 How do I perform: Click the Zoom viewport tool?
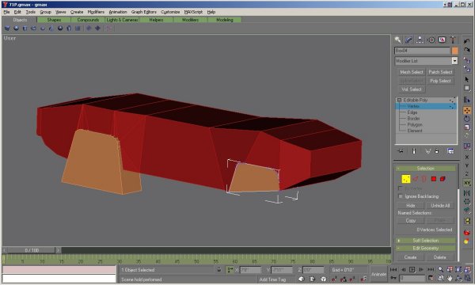pos(440,269)
